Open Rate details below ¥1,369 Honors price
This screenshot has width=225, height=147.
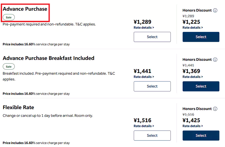coord(192,77)
